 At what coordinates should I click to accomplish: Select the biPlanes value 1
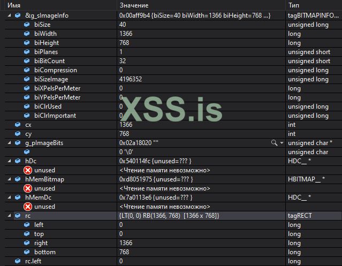click(x=121, y=52)
